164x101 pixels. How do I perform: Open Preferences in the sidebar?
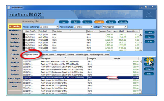pyautogui.click(x=15, y=83)
